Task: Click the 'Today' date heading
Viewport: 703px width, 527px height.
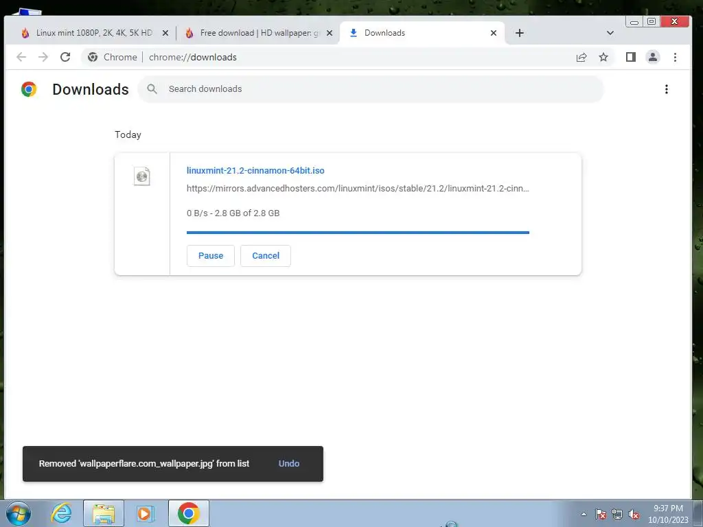Action: point(128,134)
